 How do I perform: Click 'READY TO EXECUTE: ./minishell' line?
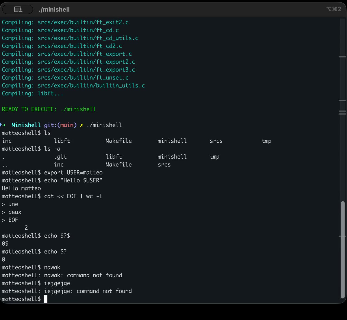pyautogui.click(x=49, y=109)
